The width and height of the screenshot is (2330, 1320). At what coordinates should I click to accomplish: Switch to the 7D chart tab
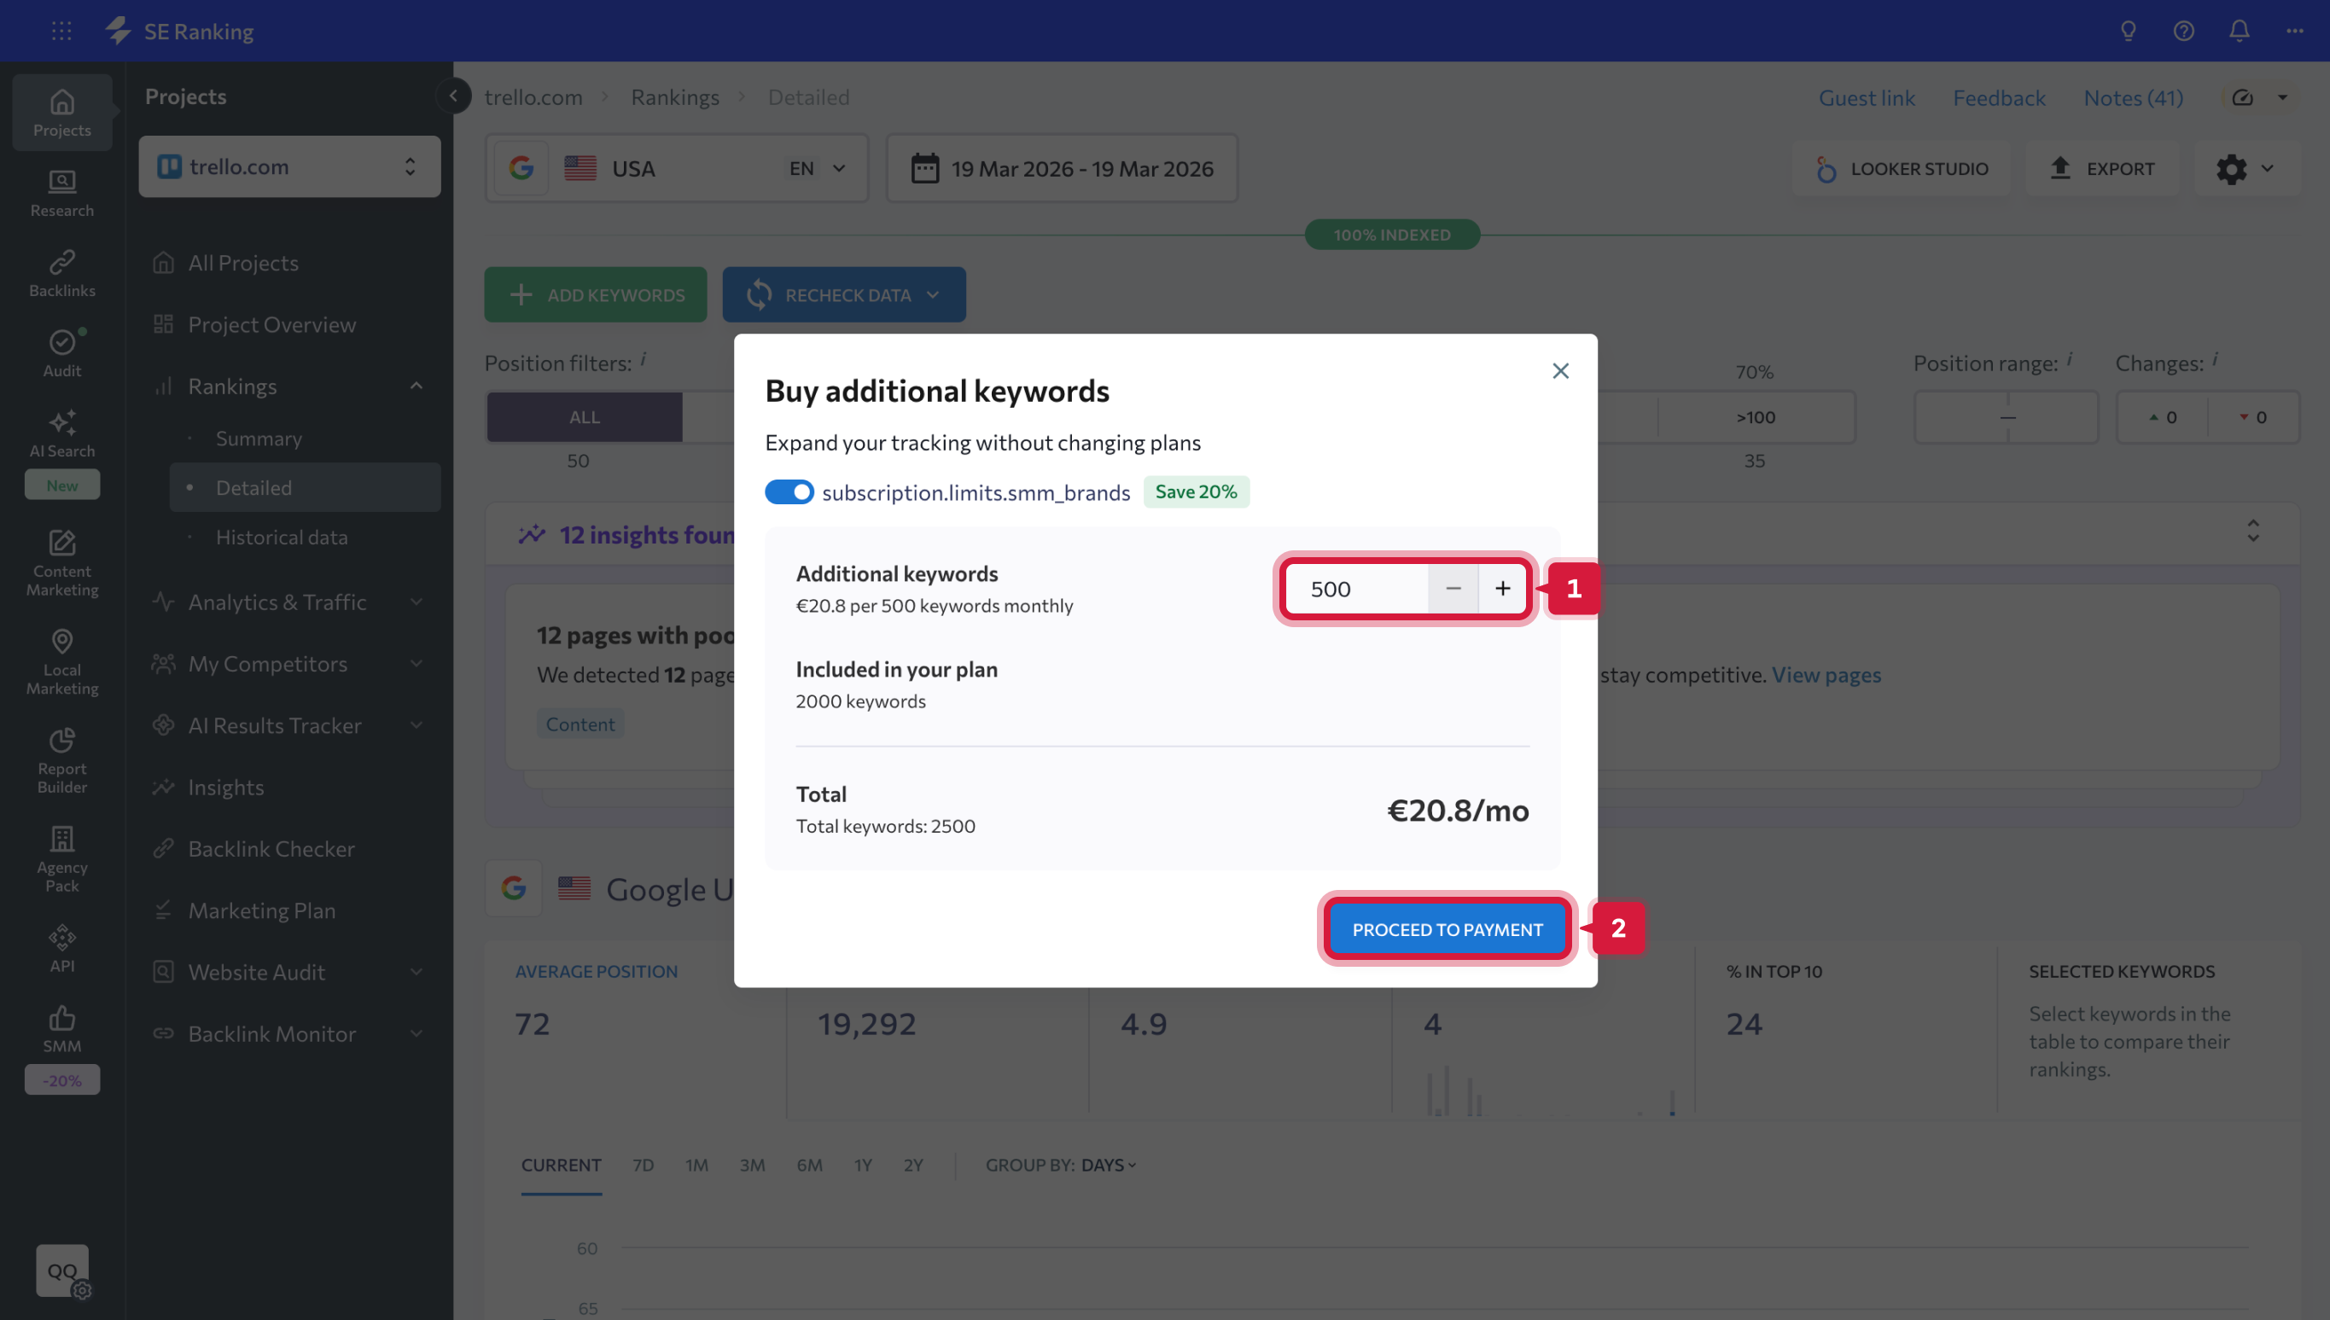(643, 1165)
